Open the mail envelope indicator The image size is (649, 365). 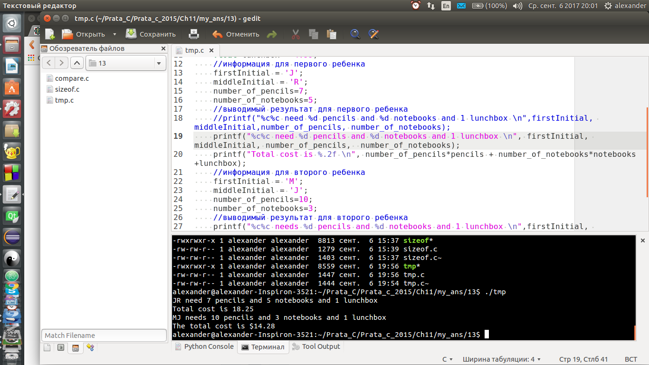(x=461, y=6)
